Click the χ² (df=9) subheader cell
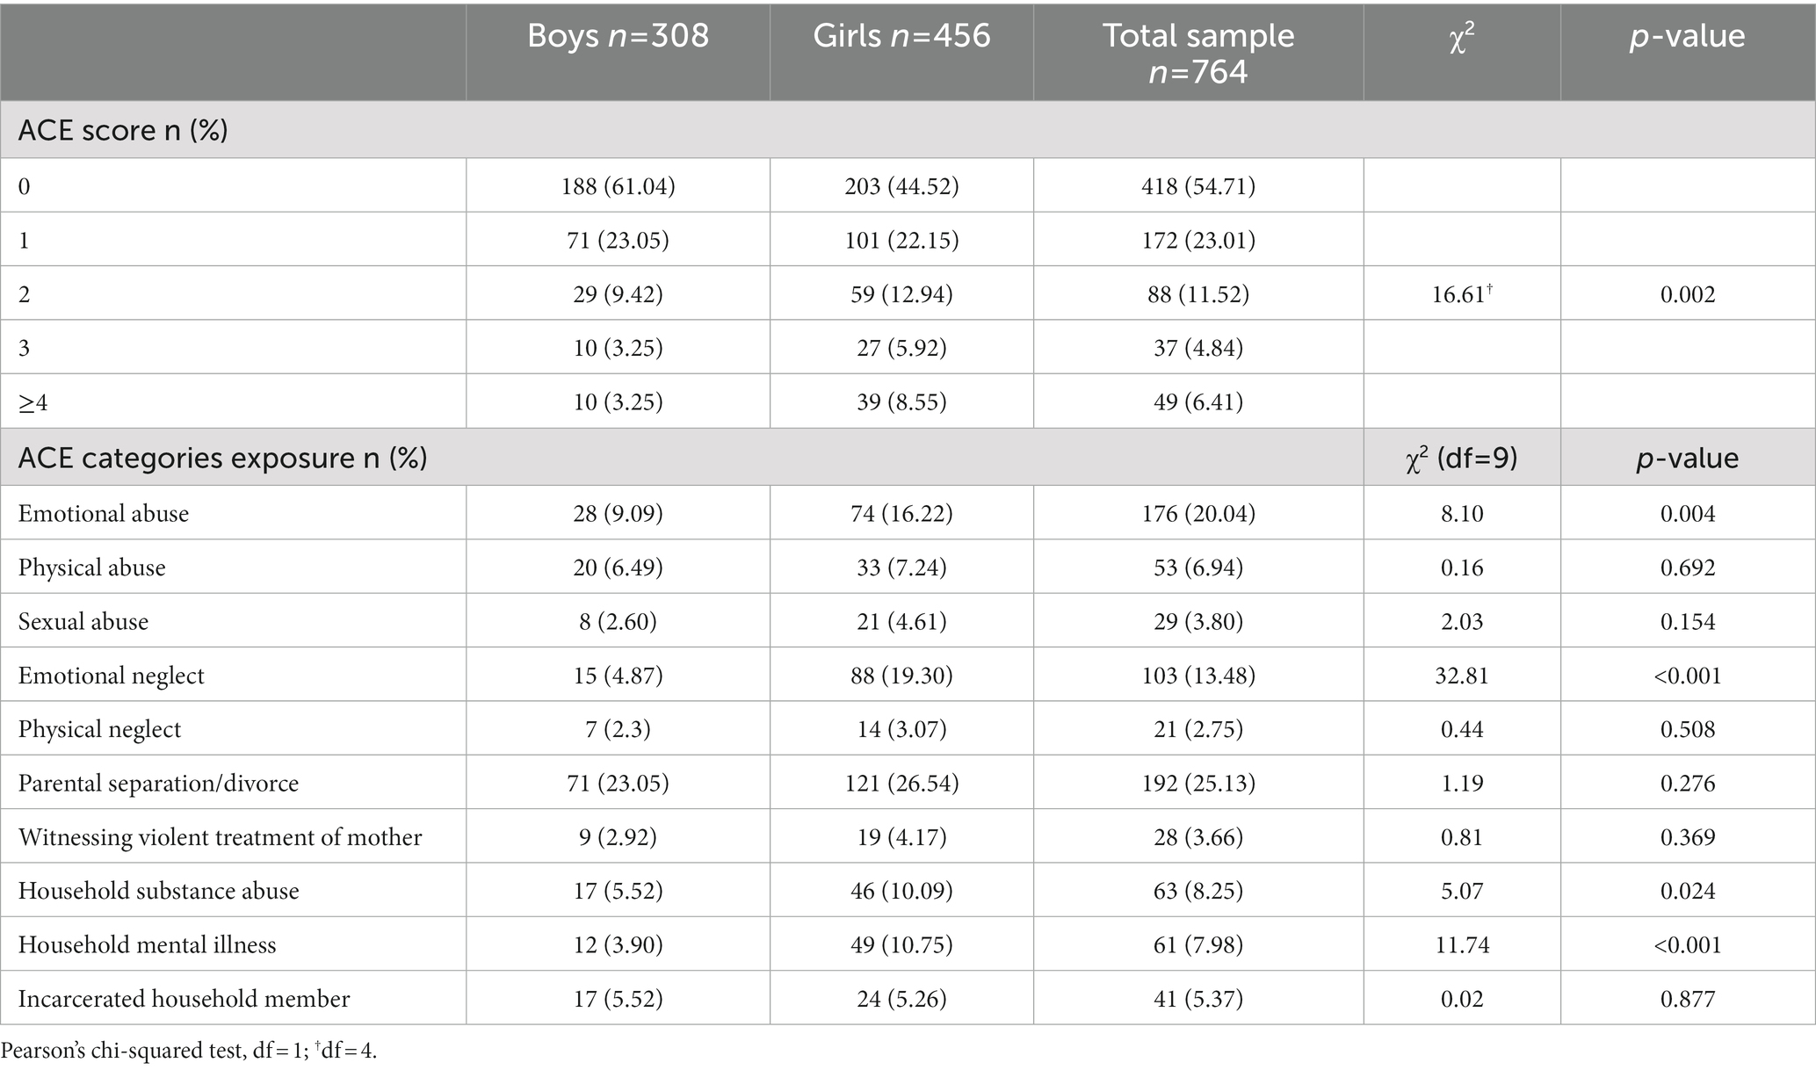The width and height of the screenshot is (1816, 1070). 1462,458
